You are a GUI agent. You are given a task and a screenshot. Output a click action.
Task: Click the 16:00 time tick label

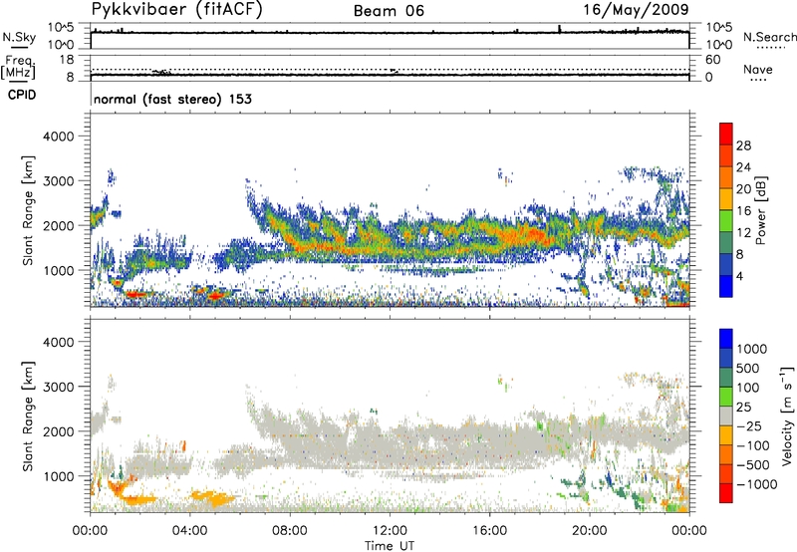pos(489,531)
